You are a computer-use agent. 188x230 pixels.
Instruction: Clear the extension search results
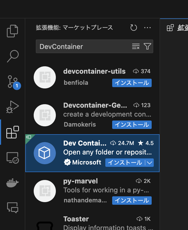pyautogui.click(x=136, y=46)
